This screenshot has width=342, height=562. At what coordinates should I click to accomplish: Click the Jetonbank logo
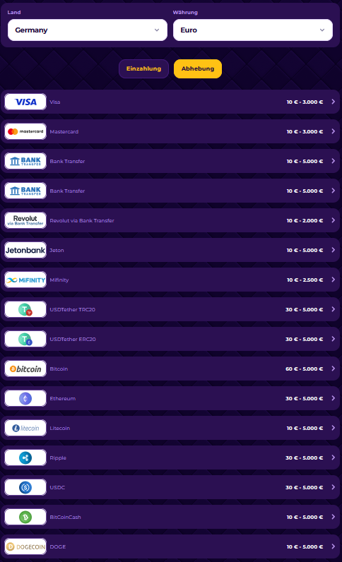(25, 250)
